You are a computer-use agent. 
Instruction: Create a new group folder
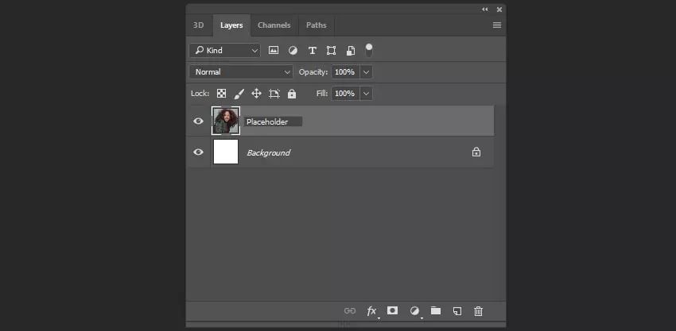[x=436, y=310]
